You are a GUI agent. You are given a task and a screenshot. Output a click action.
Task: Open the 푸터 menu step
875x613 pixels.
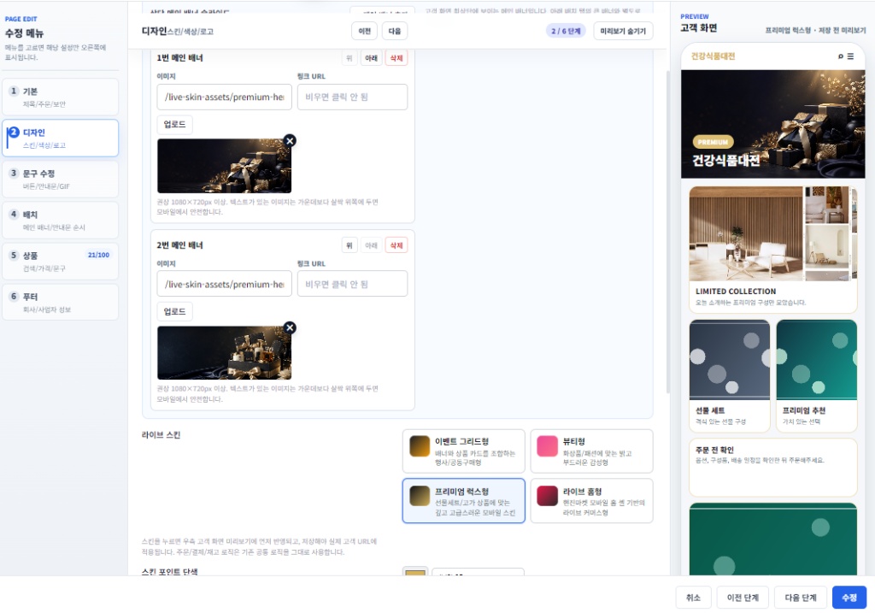click(x=61, y=302)
